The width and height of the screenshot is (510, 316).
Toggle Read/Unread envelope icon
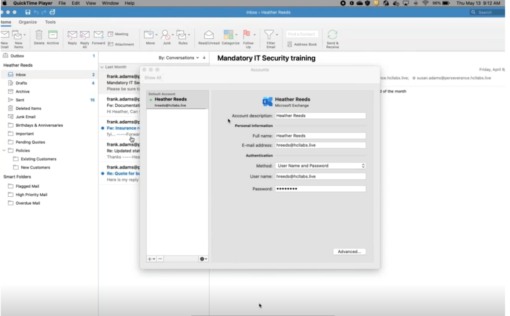209,34
